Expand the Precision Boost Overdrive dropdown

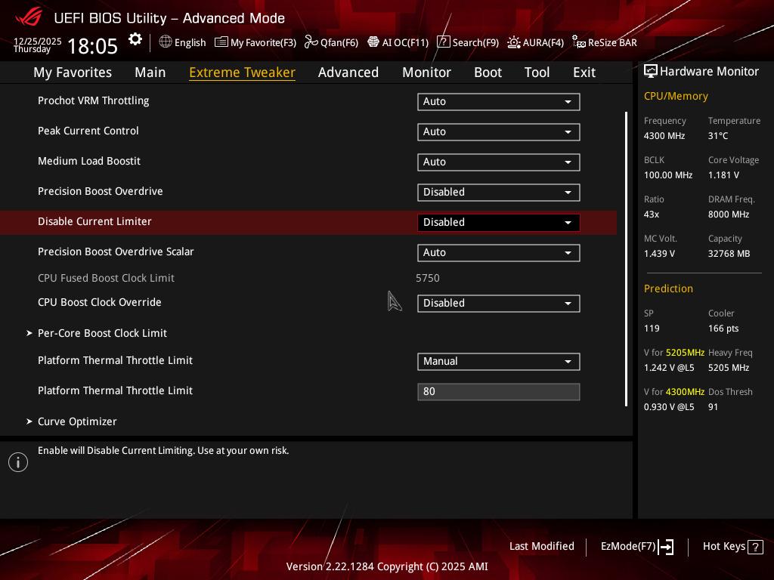click(498, 193)
